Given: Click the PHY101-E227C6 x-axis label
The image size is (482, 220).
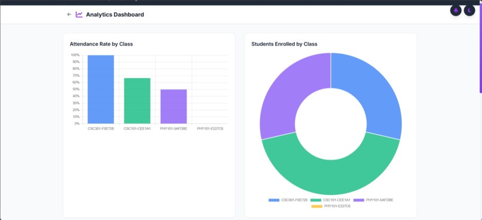Looking at the screenshot, I should 210,129.
